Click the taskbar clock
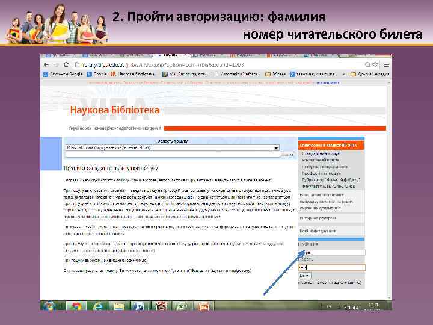This screenshot has height=325, width=433. coord(373,306)
